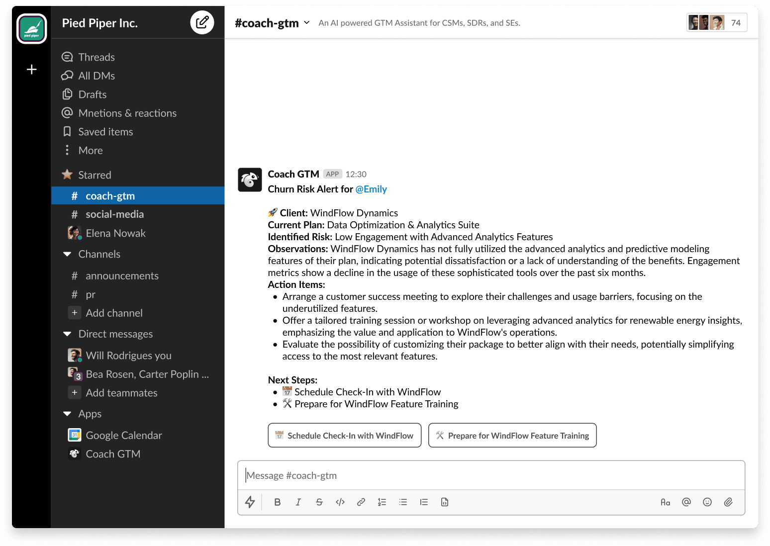
Task: Open the #coach-gtm channel dropdown
Action: click(x=272, y=23)
